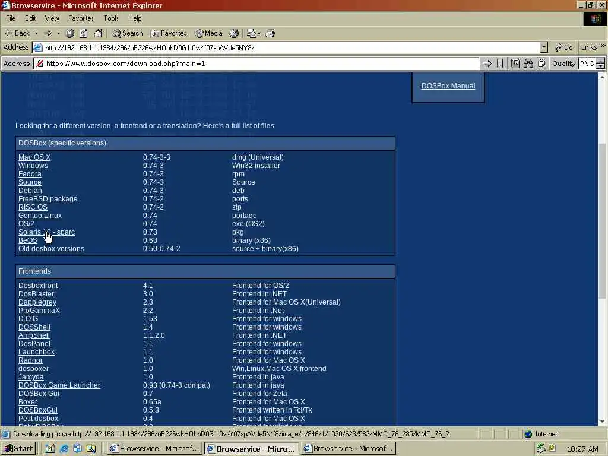This screenshot has width=608, height=456.
Task: Click the Fedora download link
Action: click(30, 174)
